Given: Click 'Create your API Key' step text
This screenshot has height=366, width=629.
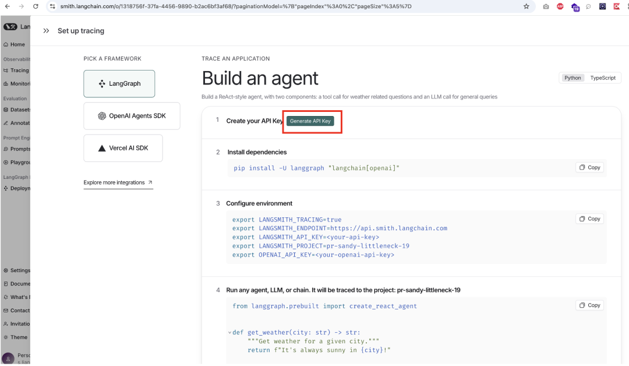Looking at the screenshot, I should pyautogui.click(x=255, y=121).
